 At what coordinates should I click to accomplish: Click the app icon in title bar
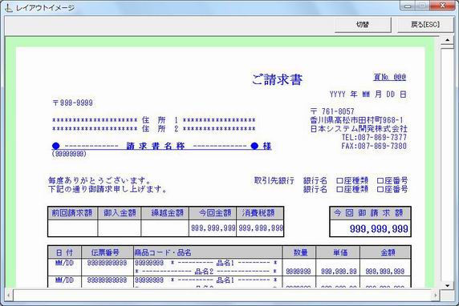[9, 7]
